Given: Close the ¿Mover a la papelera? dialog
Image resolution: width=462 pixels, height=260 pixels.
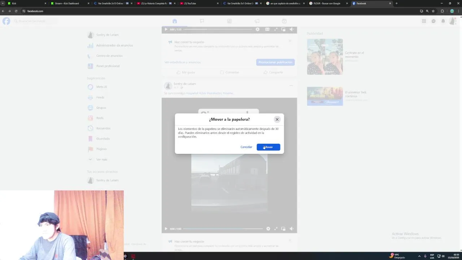Looking at the screenshot, I should 277,119.
